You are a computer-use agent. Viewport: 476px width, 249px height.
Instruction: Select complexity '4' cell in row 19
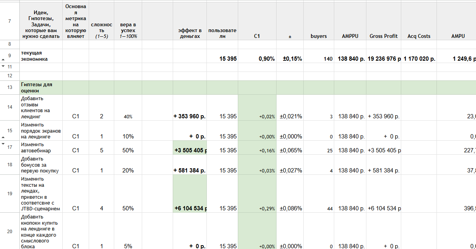point(101,194)
